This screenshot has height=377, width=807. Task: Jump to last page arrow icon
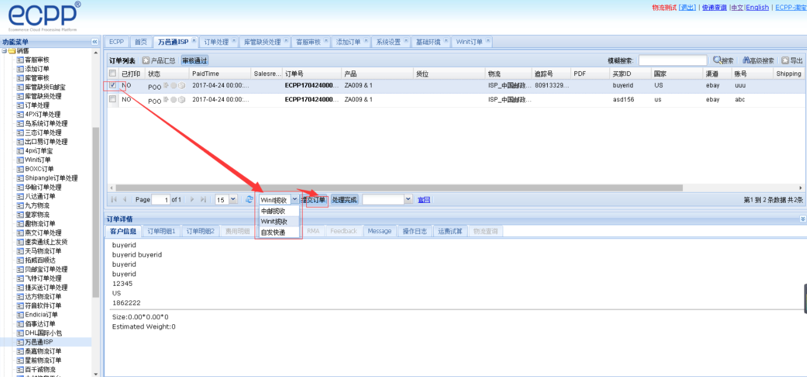pos(204,200)
